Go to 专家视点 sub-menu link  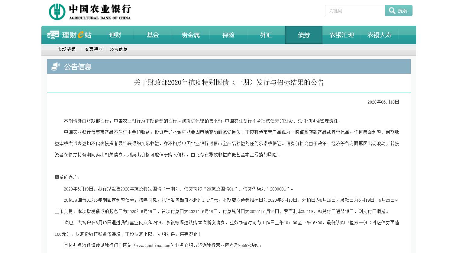tap(94, 49)
